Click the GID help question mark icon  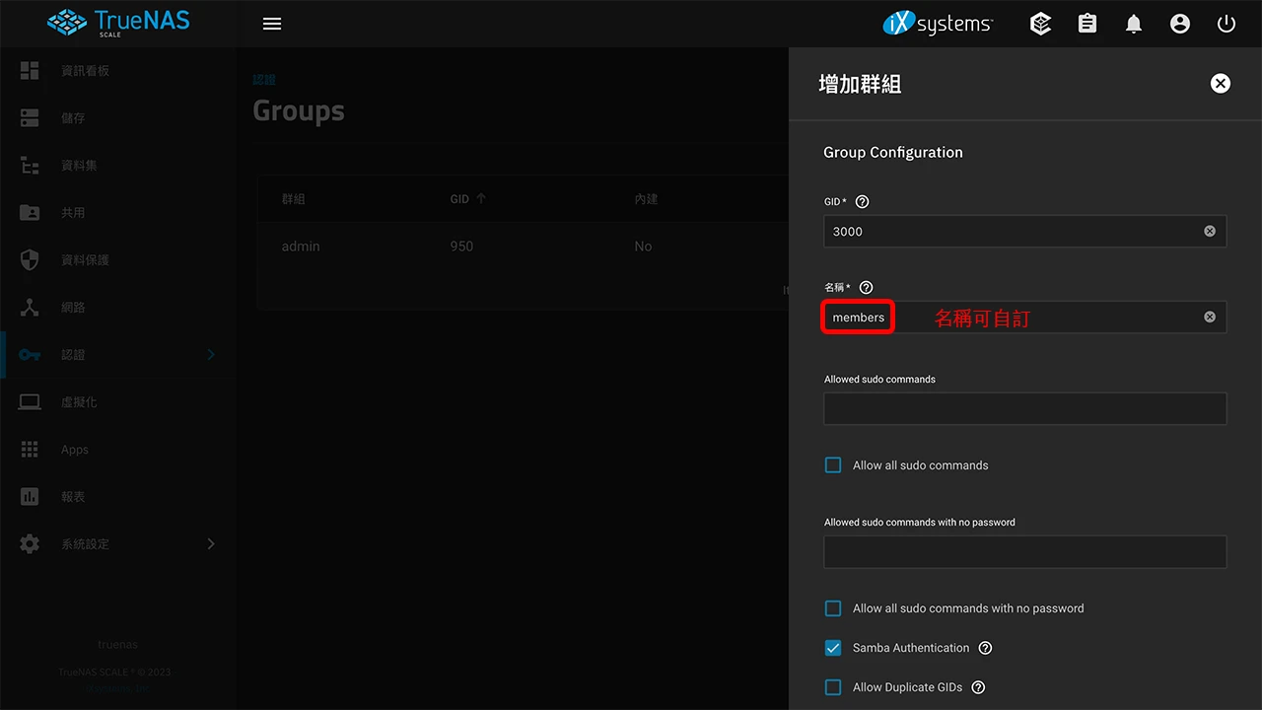[x=862, y=201]
